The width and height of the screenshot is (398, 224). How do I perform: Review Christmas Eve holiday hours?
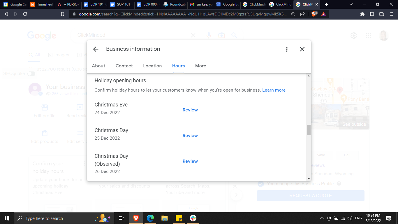click(190, 110)
